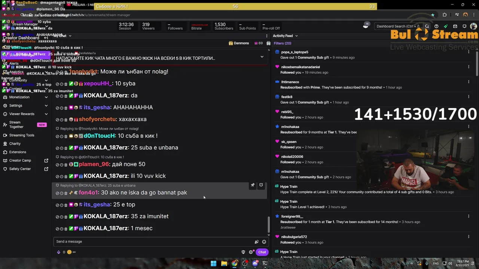Image resolution: width=479 pixels, height=269 pixels.
Task: Open the Activity Feed dropdown
Action: [296, 36]
